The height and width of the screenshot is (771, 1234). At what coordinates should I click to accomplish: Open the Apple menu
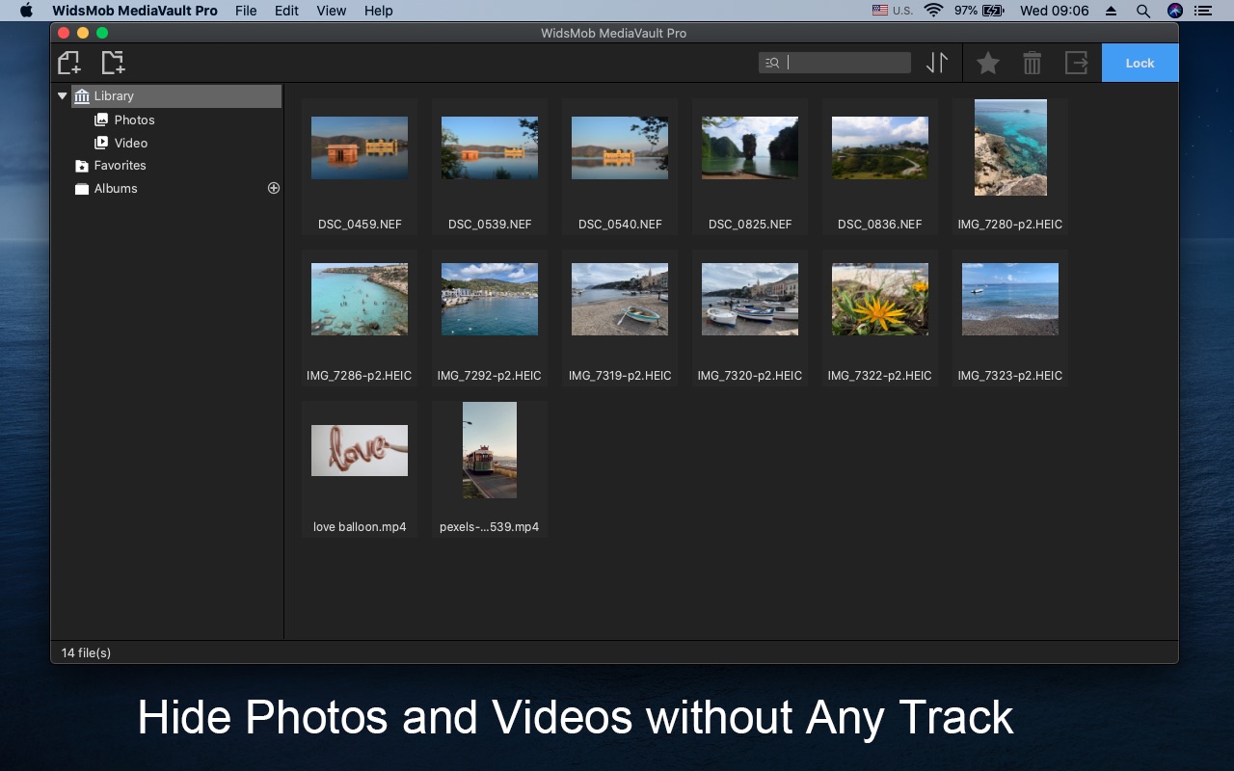(26, 11)
